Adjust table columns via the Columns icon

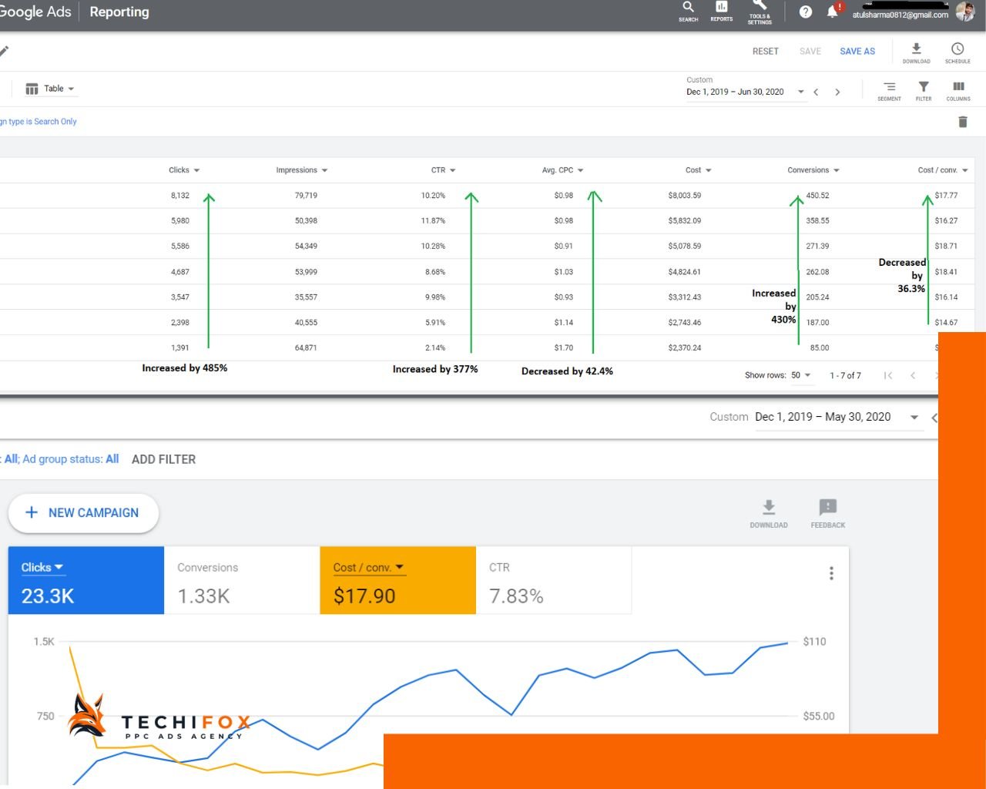958,91
